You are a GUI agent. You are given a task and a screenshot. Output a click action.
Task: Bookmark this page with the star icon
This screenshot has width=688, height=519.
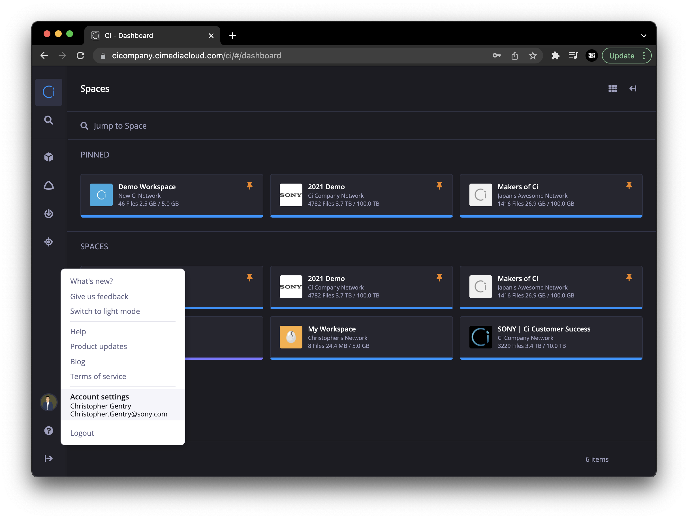tap(533, 56)
